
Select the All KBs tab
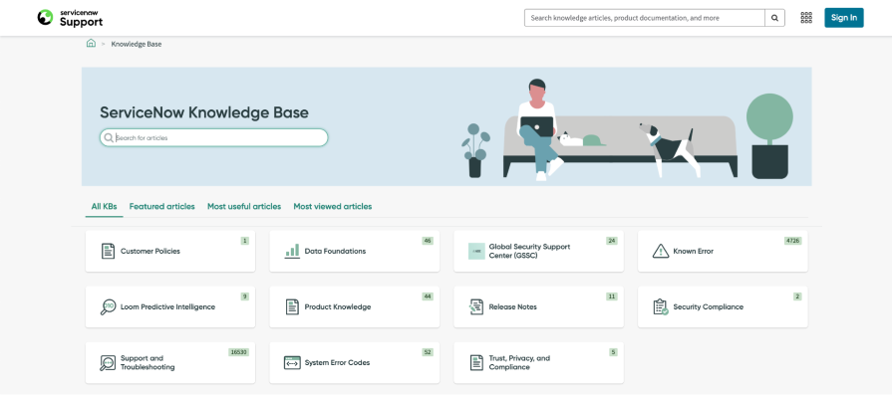point(104,207)
